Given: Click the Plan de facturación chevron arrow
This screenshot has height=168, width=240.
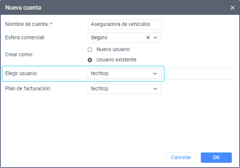Looking at the screenshot, I should (155, 89).
